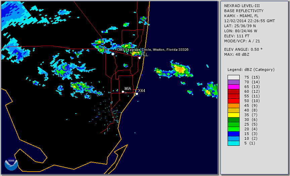
Task: Select the 60 dBZ legend swatch
Action: [234, 92]
